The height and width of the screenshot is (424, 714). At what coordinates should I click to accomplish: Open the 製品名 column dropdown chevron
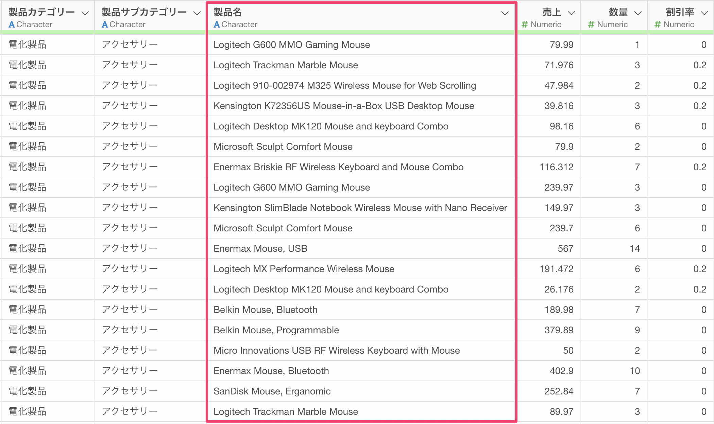click(x=505, y=13)
